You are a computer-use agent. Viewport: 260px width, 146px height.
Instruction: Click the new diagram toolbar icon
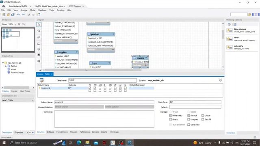click(39, 15)
